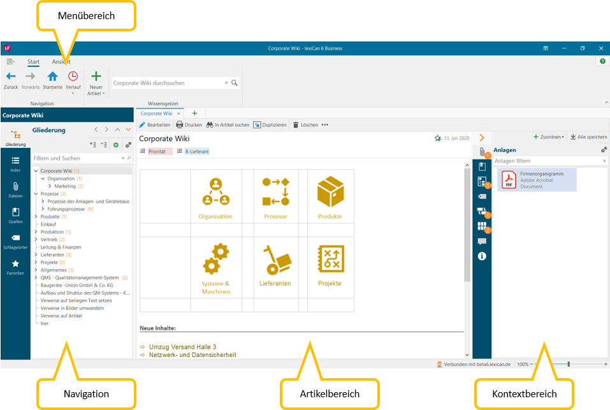Click the search magnifier in Wissensgebiet
The height and width of the screenshot is (410, 610).
click(234, 83)
